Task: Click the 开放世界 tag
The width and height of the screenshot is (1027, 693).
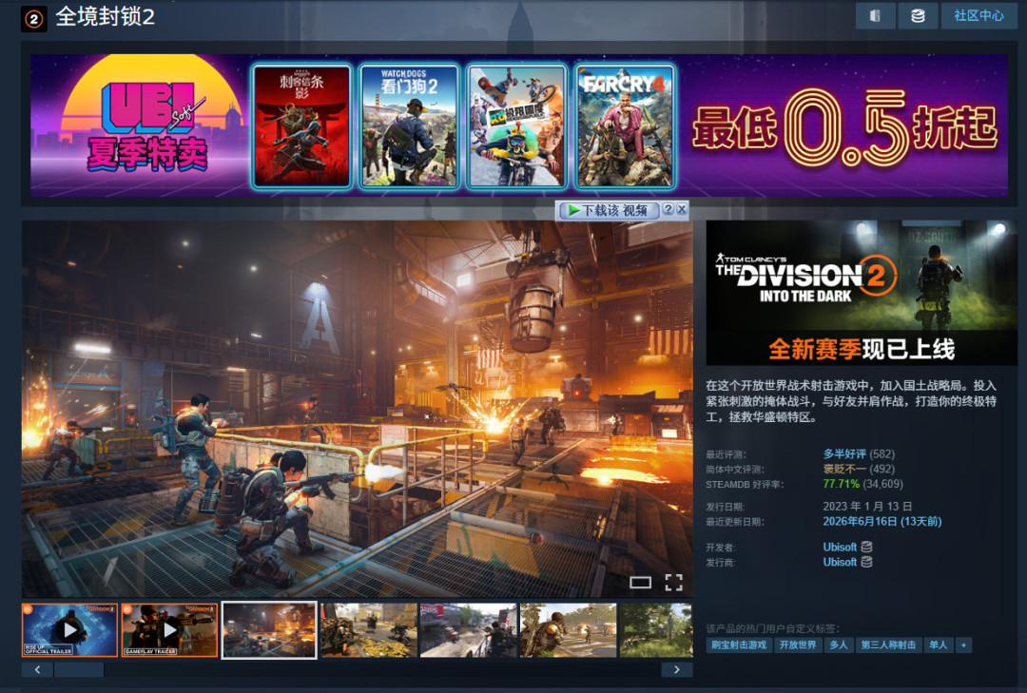Action: click(x=798, y=645)
